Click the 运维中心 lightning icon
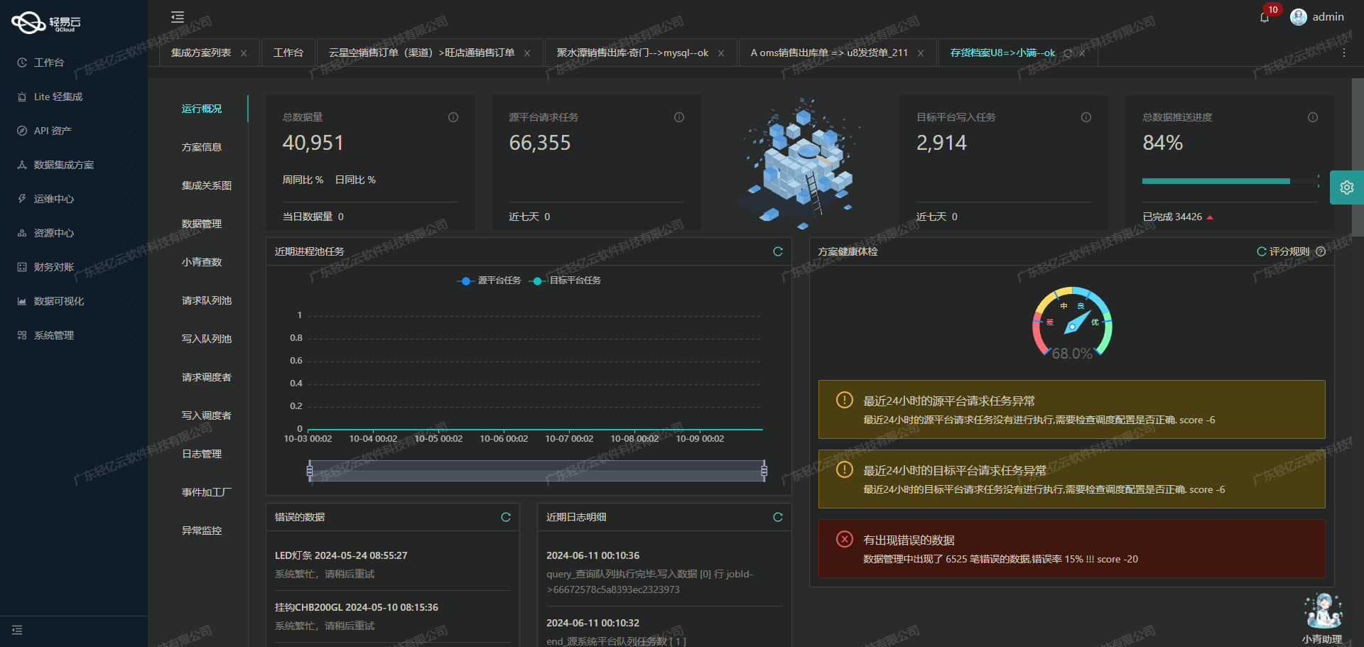 click(x=22, y=199)
